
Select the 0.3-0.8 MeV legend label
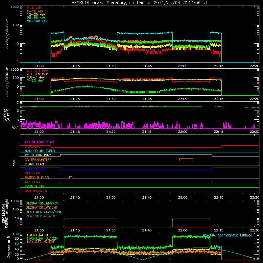[37, 74]
